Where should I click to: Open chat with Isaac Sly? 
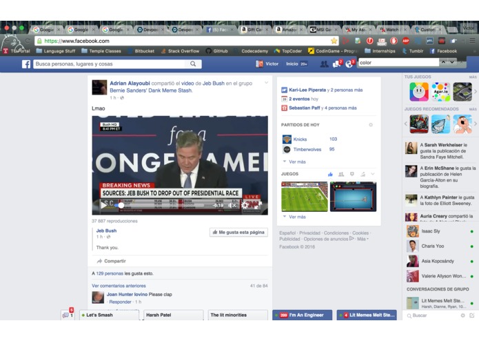[x=440, y=231]
